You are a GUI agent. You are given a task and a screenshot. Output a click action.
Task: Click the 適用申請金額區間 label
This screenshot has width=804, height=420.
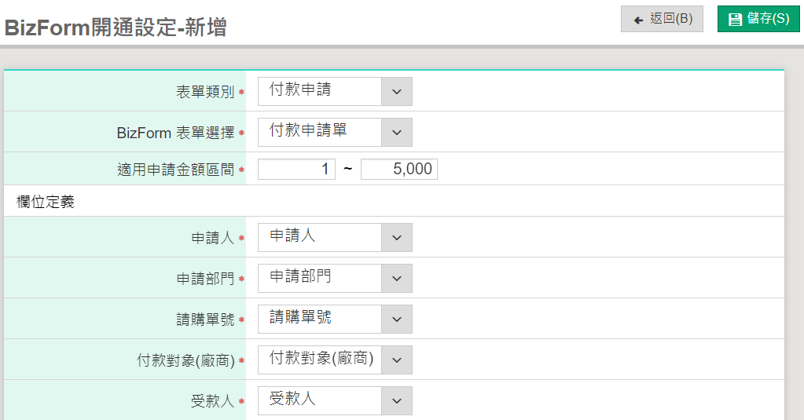click(x=176, y=170)
